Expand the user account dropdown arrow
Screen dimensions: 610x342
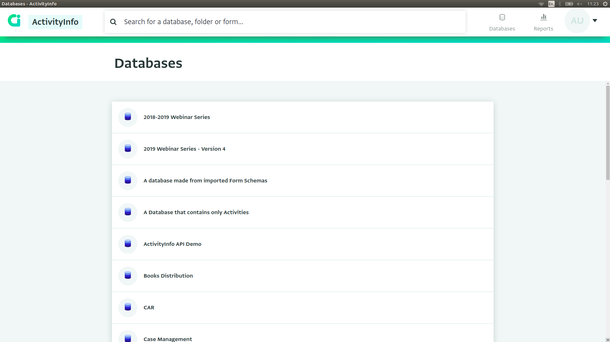click(x=595, y=21)
